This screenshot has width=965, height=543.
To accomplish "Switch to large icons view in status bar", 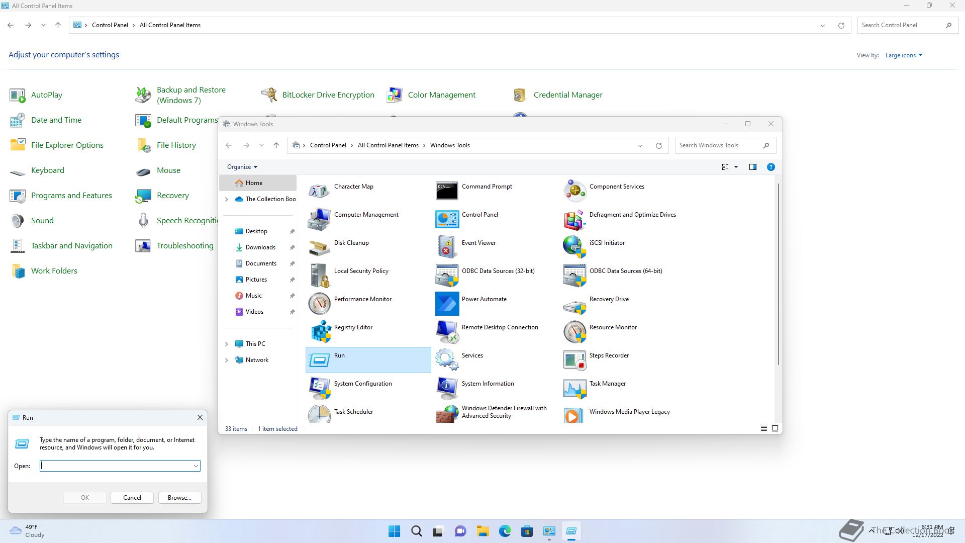I will [775, 428].
